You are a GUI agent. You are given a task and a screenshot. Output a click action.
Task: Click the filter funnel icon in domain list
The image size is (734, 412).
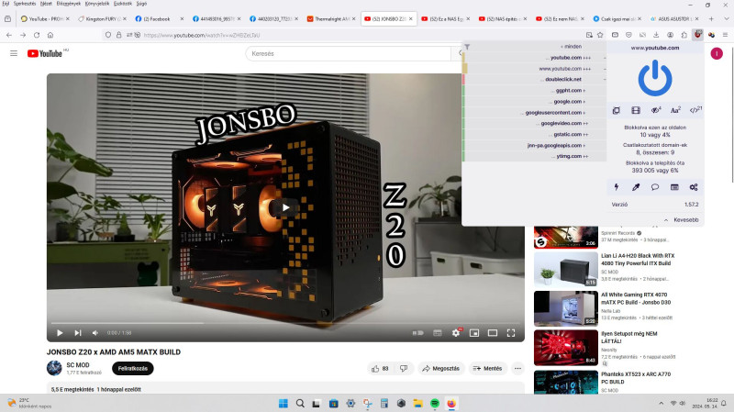[x=467, y=47]
